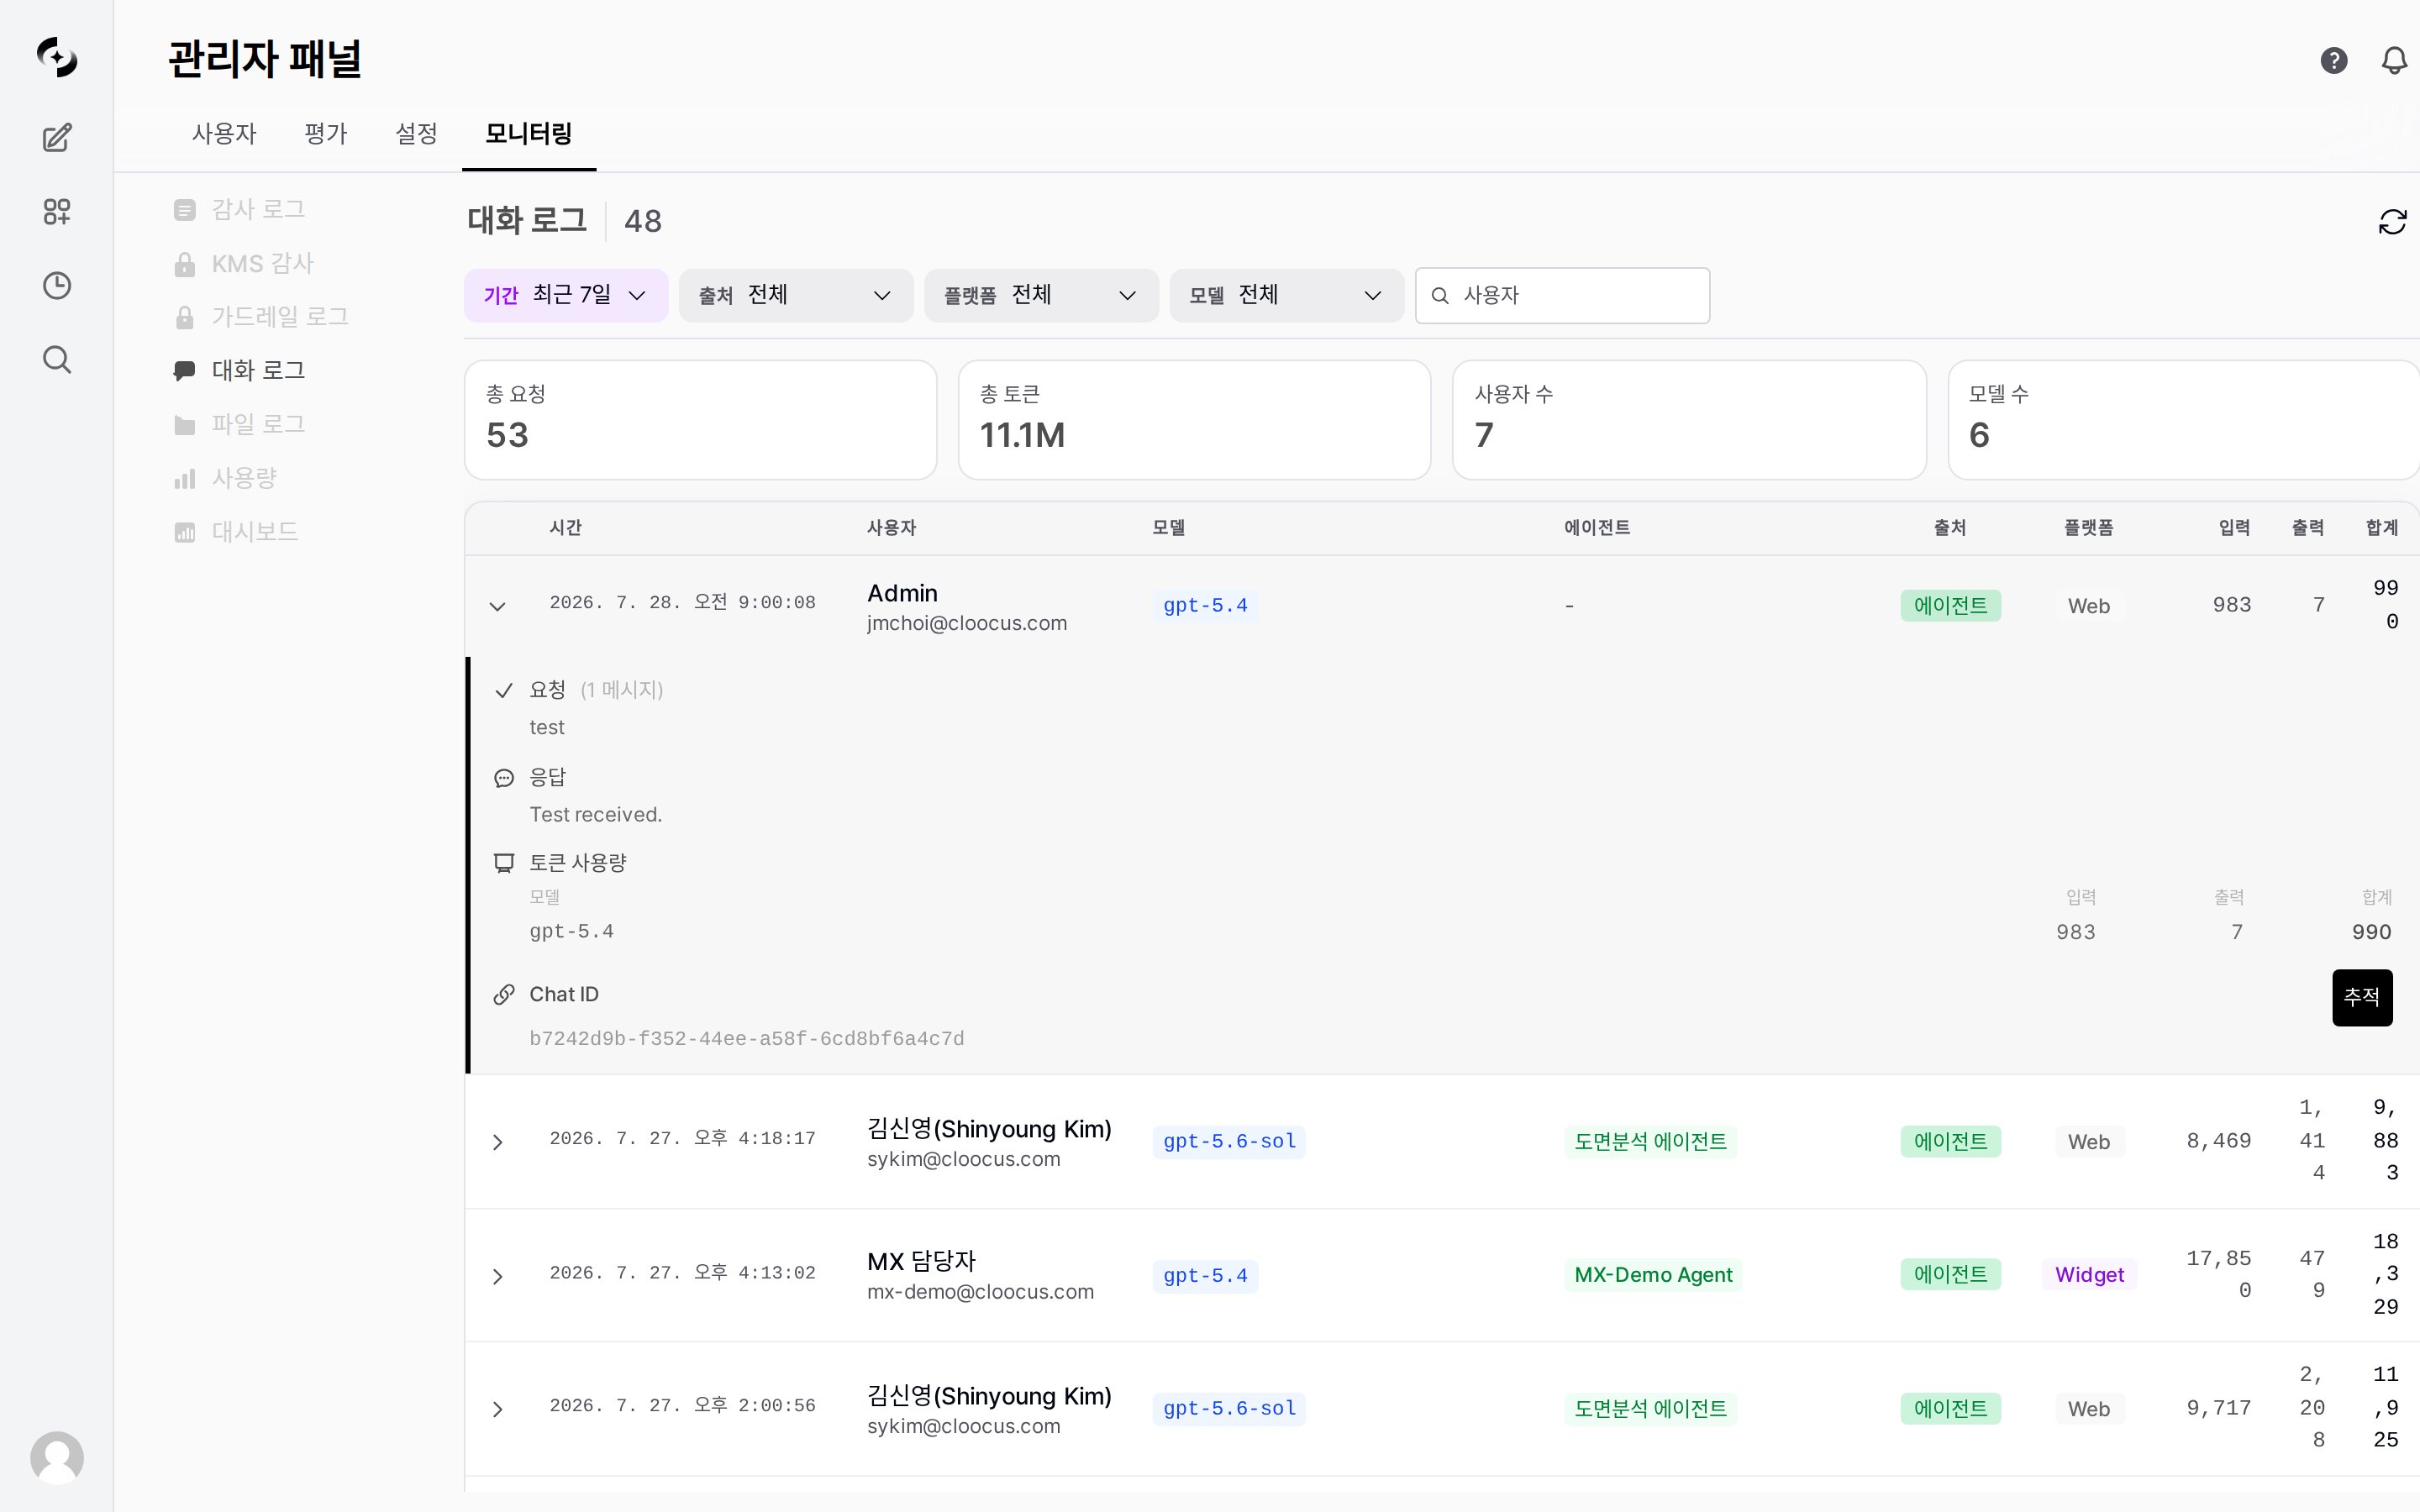The width and height of the screenshot is (2420, 1512).
Task: Click the KMS 감사 lock icon
Action: pos(184,264)
